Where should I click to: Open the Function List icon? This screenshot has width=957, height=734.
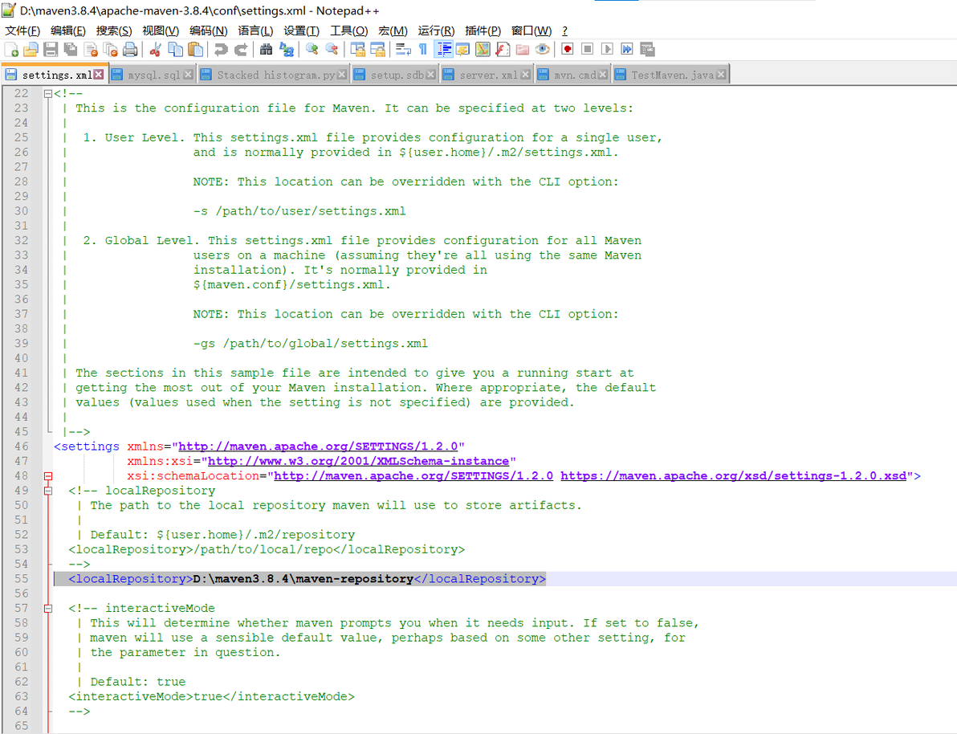point(503,50)
